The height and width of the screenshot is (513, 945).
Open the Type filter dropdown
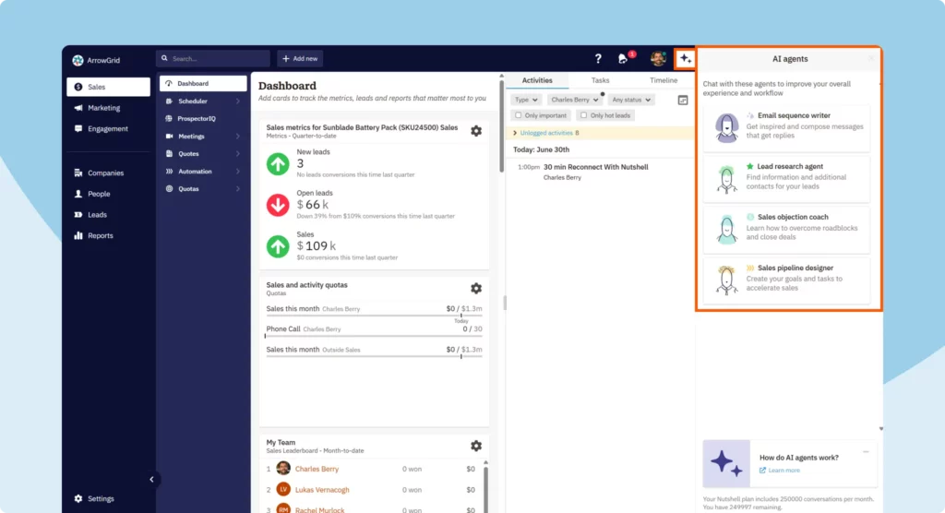click(527, 100)
